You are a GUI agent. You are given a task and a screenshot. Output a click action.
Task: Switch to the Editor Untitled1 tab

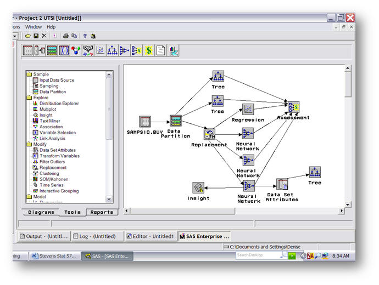pyautogui.click(x=151, y=236)
